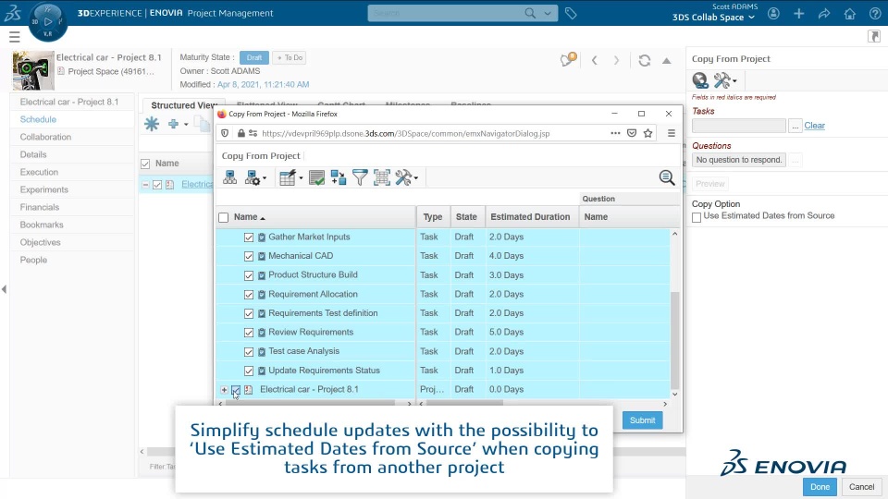The height and width of the screenshot is (499, 888).
Task: Click in the top search field
Action: pos(445,13)
